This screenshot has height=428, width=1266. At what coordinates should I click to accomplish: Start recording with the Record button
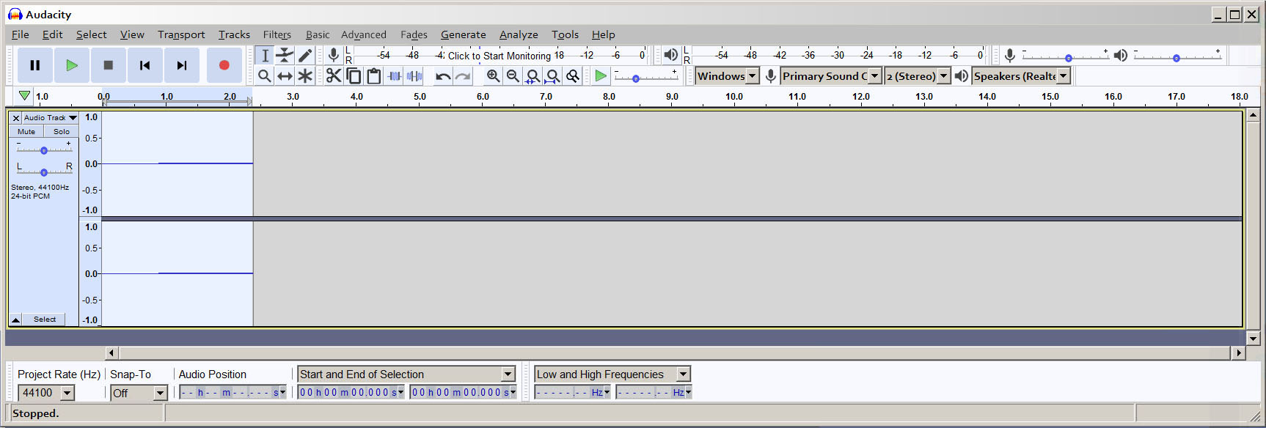click(x=224, y=65)
